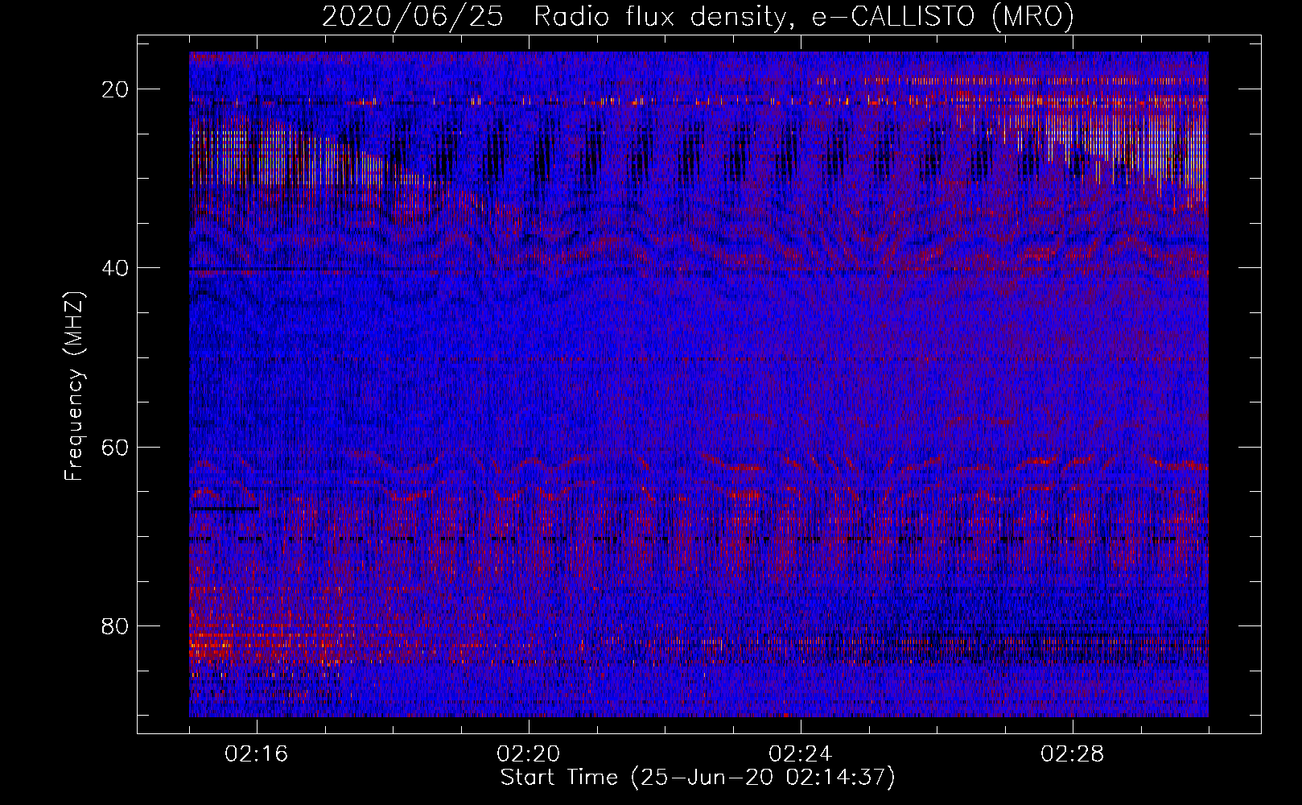
Task: Click the time tick label "02:28"
Action: point(1073,754)
